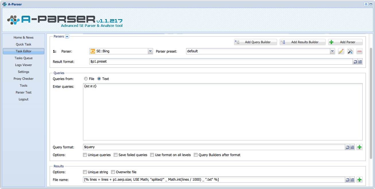375x189 pixels.
Task: Select the File queries source radio button
Action: tap(86, 79)
